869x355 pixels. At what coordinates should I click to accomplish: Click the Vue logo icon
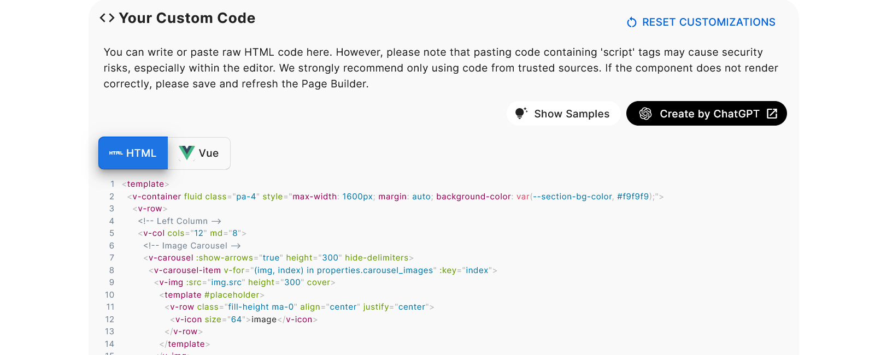(x=187, y=153)
